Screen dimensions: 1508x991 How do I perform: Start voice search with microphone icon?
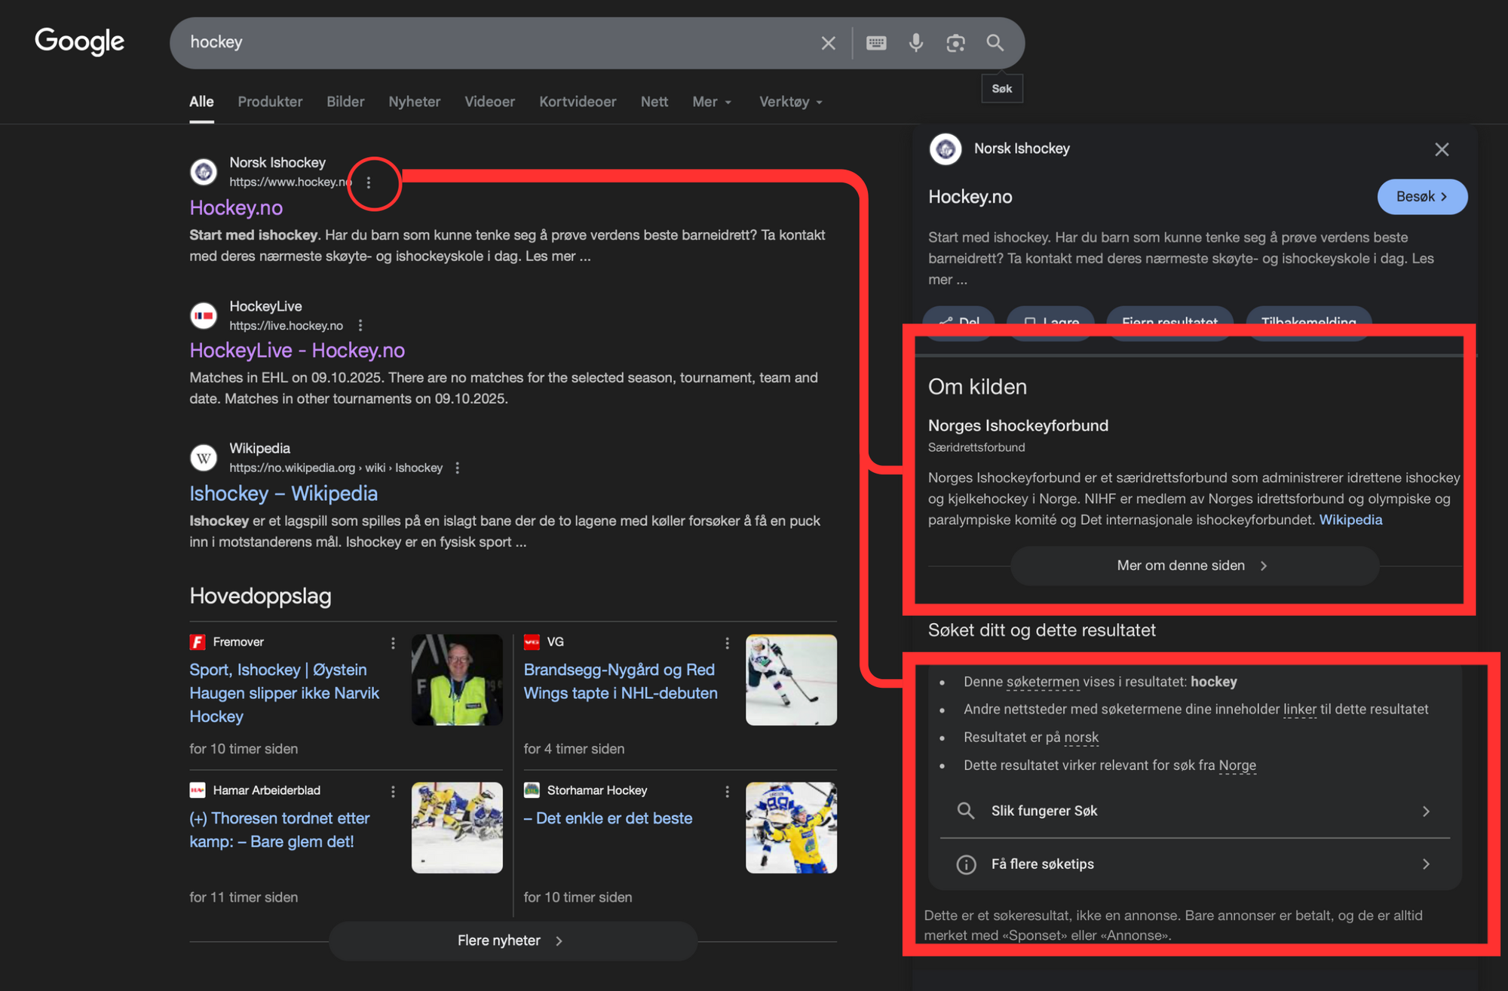click(915, 43)
